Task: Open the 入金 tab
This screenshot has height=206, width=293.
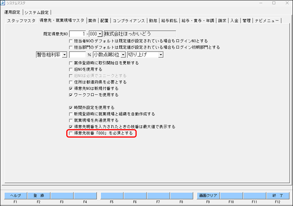Action: [234, 20]
